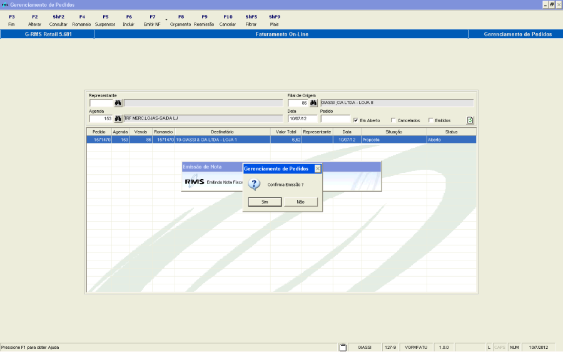Expand the dropdown arrow beside Emitir NF
This screenshot has width=563, height=352.
[x=166, y=19]
